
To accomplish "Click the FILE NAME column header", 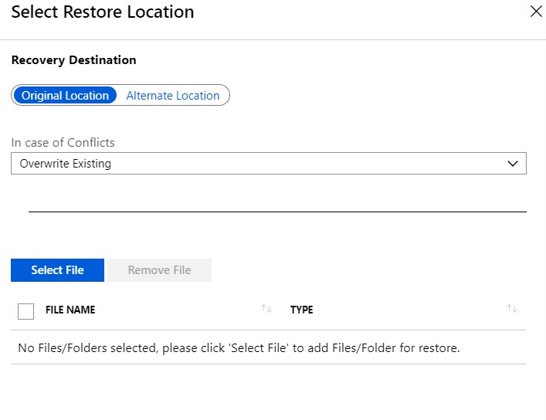I will pyautogui.click(x=70, y=310).
